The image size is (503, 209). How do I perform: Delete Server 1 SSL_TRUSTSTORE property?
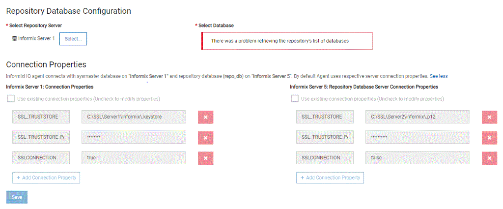205,117
